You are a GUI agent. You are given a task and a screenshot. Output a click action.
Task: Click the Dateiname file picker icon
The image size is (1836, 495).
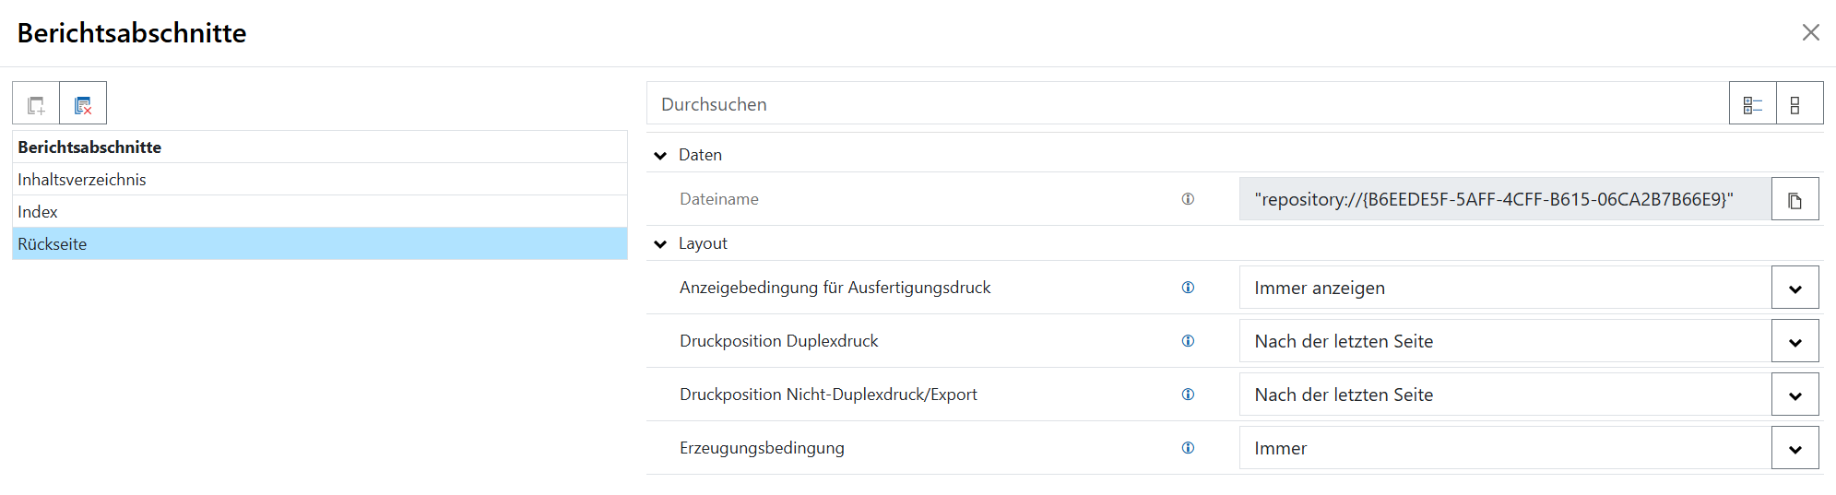[x=1795, y=200]
